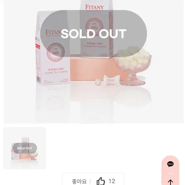Open the KakaoTalk chat icon
The width and height of the screenshot is (185, 185).
point(170,164)
